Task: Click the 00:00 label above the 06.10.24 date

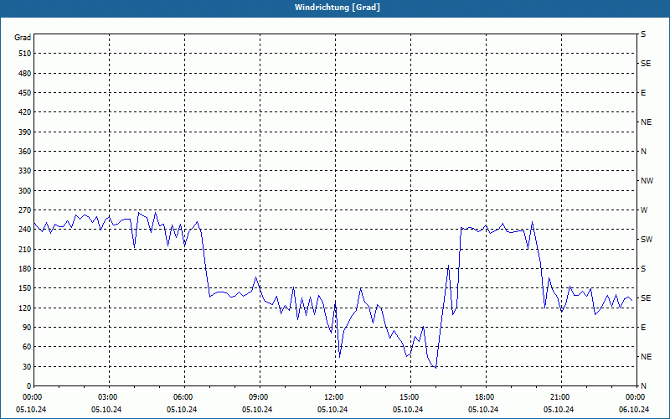Action: [636, 396]
